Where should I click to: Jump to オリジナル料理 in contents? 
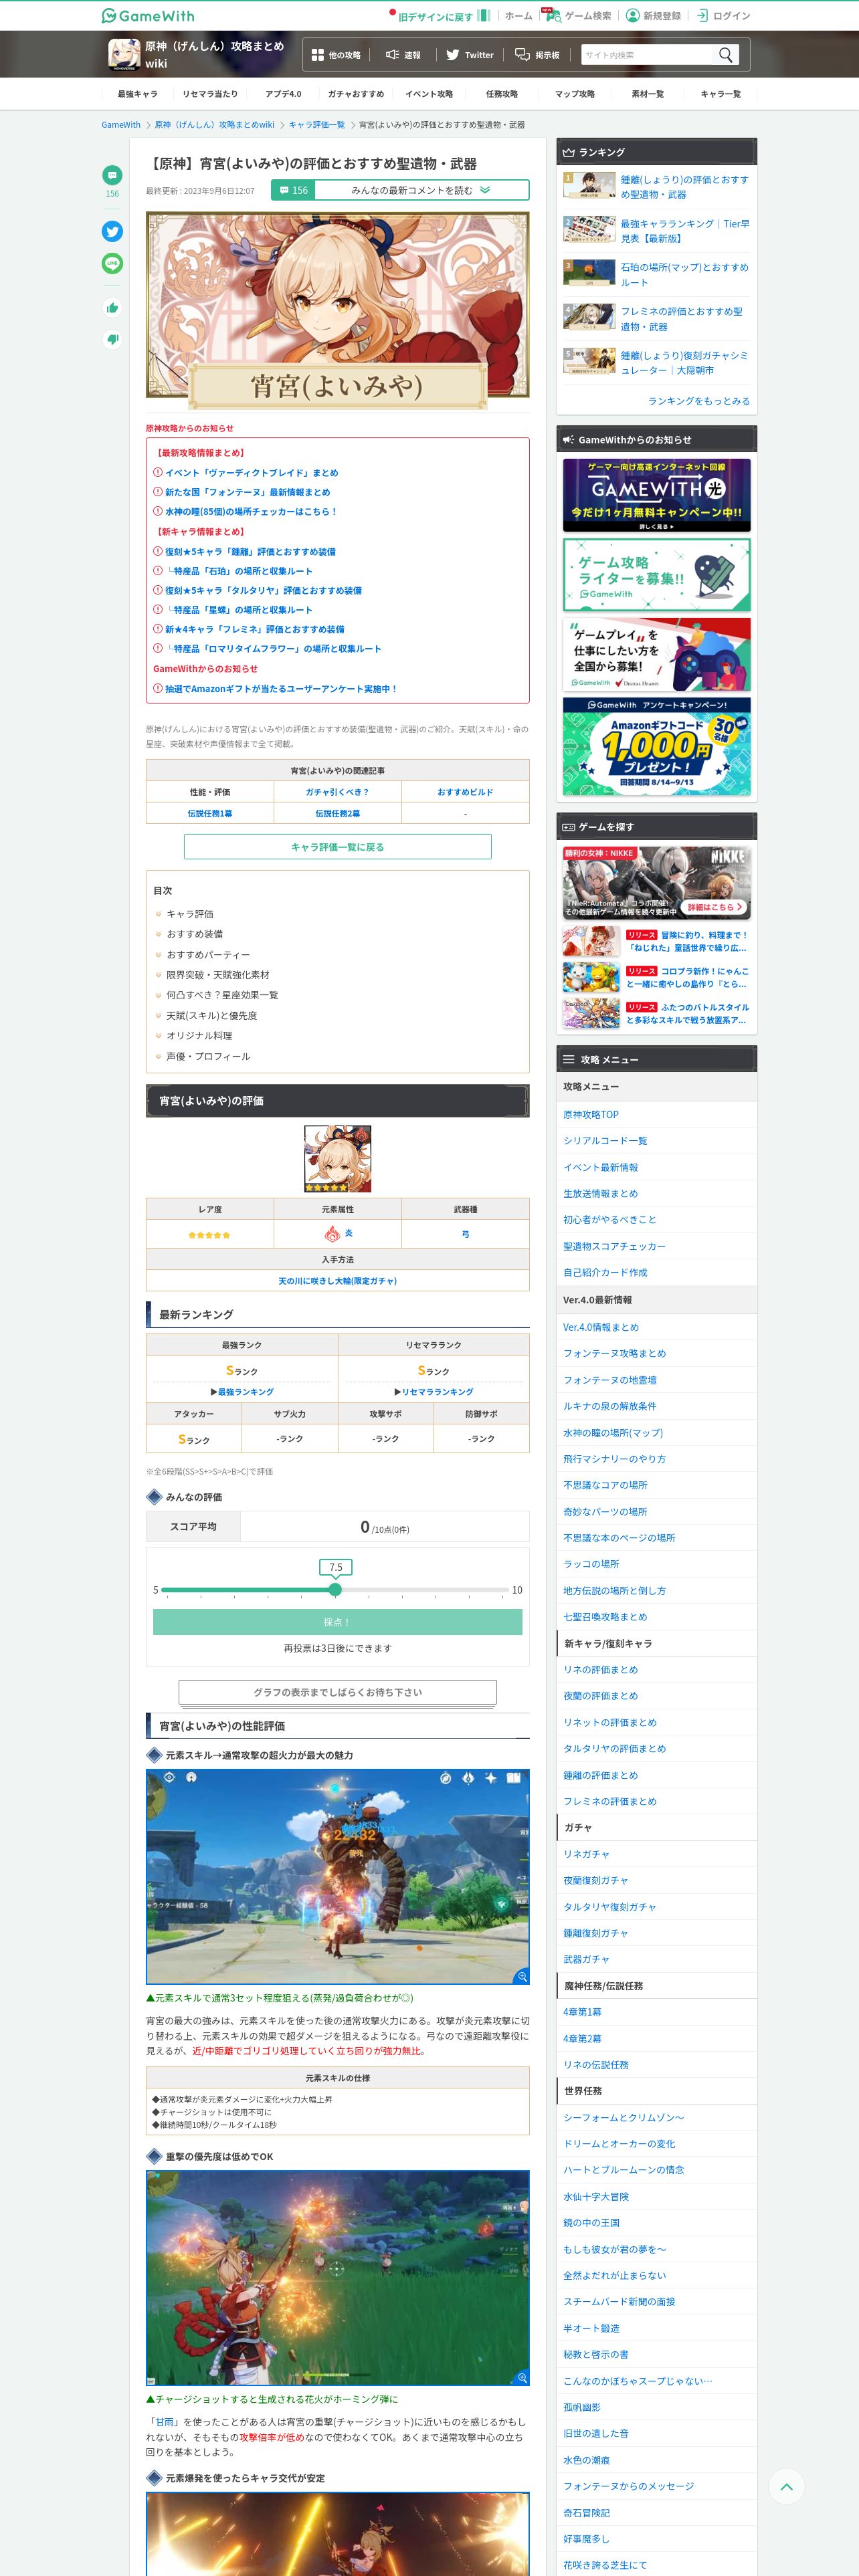pyautogui.click(x=199, y=1036)
